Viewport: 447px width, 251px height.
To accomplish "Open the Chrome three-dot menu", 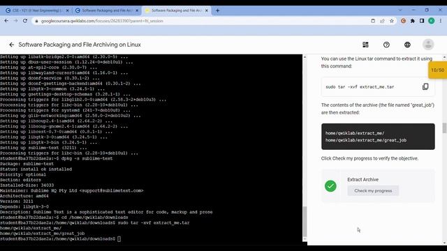I will click(441, 21).
